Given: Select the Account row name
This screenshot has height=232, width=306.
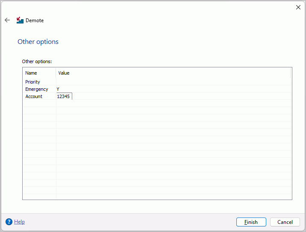Looking at the screenshot, I should coord(34,96).
